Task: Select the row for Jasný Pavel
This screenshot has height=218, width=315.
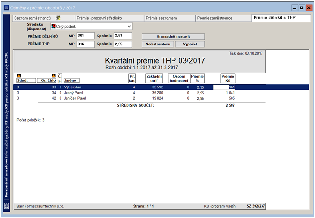Action: 161,93
